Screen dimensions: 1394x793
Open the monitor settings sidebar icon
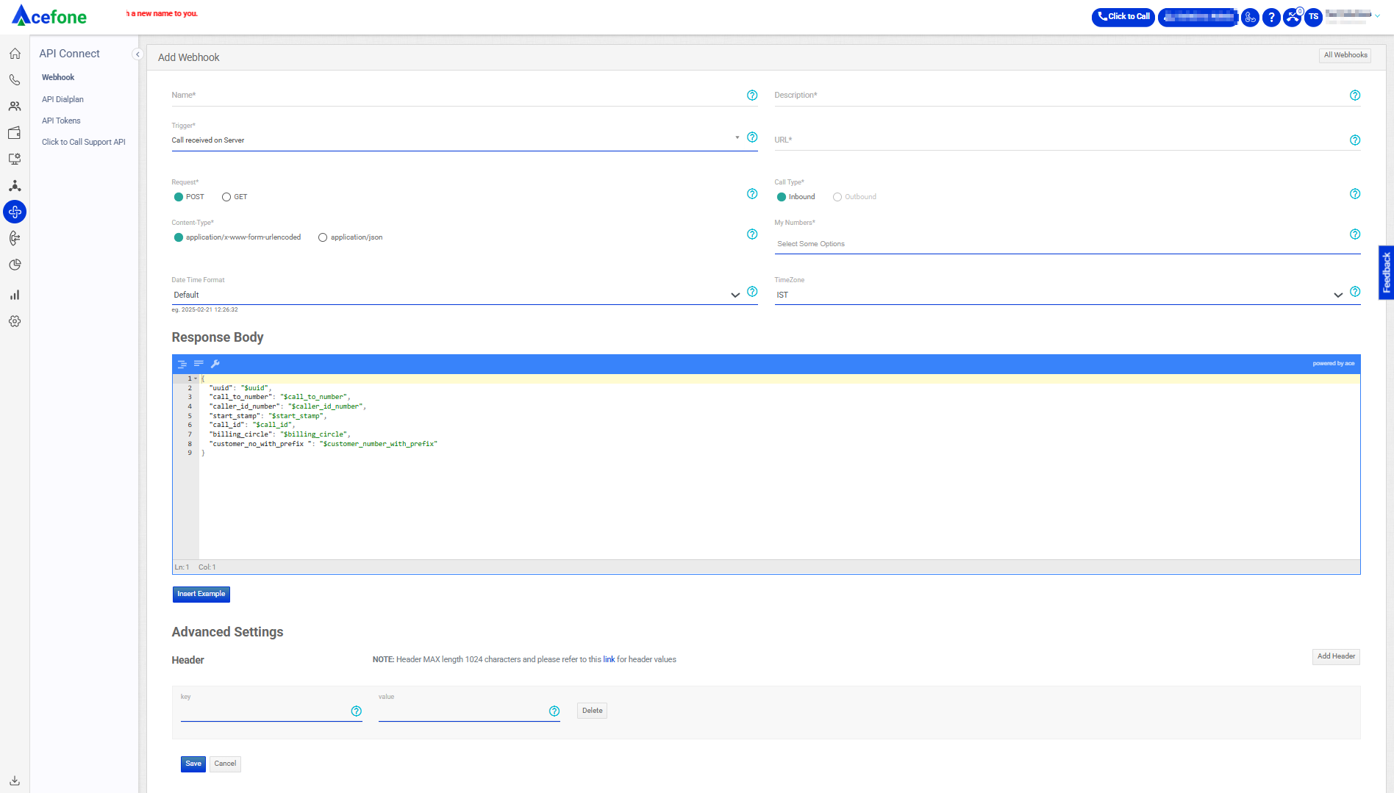tap(15, 159)
